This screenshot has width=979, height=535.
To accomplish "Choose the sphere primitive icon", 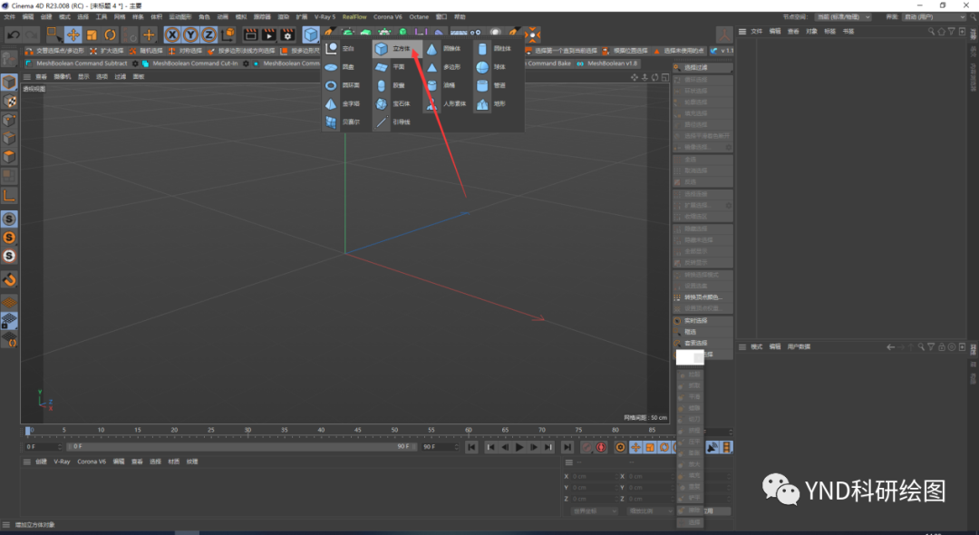I will 482,67.
